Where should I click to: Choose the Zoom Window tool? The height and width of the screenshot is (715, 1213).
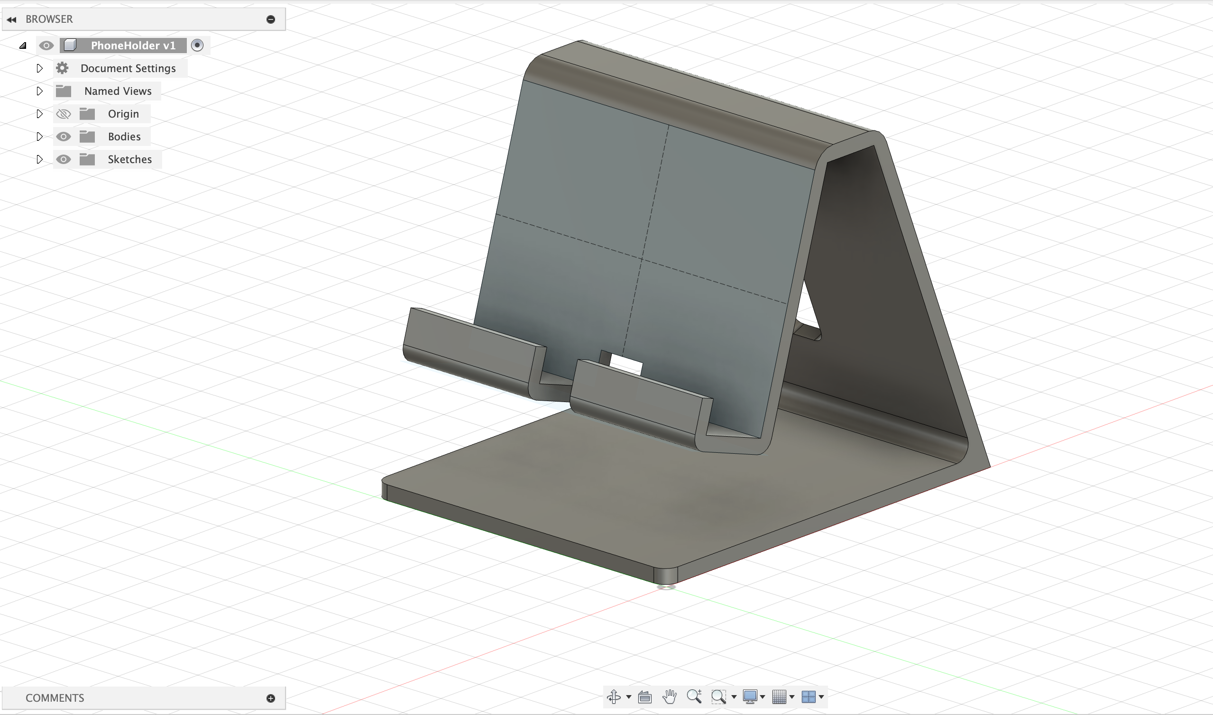[718, 697]
